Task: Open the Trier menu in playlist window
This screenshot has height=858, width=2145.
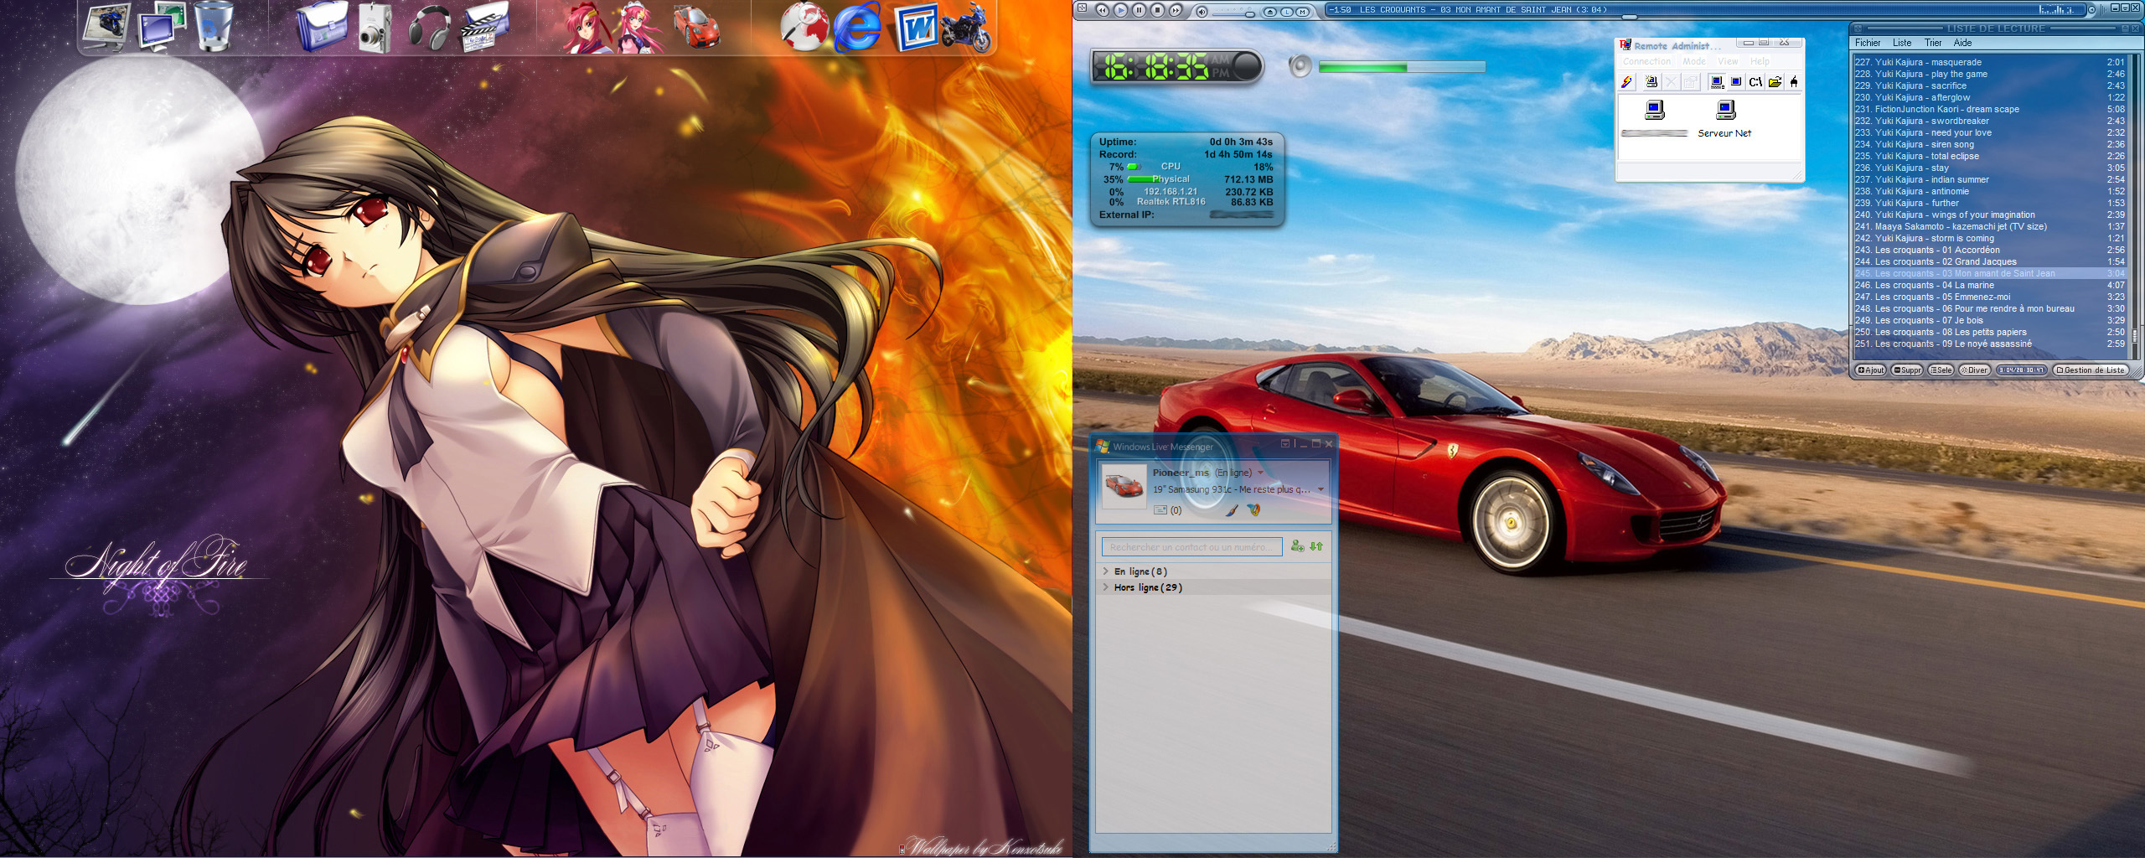Action: [1933, 43]
